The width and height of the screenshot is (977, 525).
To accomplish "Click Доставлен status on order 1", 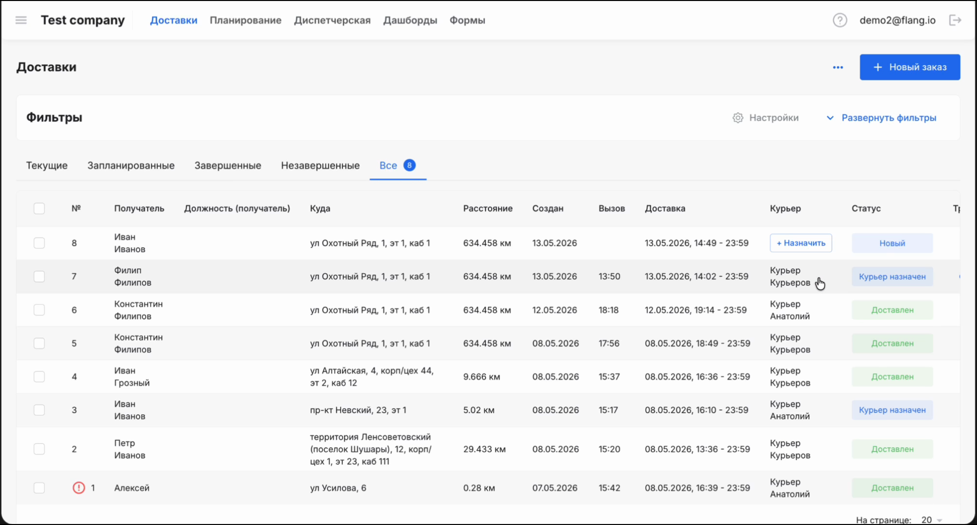I will [892, 488].
